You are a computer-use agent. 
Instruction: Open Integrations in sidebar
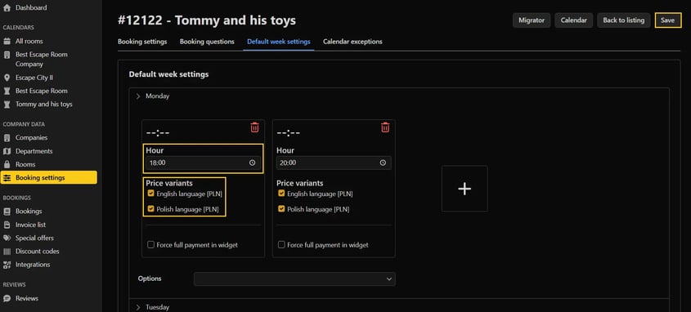[x=33, y=265]
